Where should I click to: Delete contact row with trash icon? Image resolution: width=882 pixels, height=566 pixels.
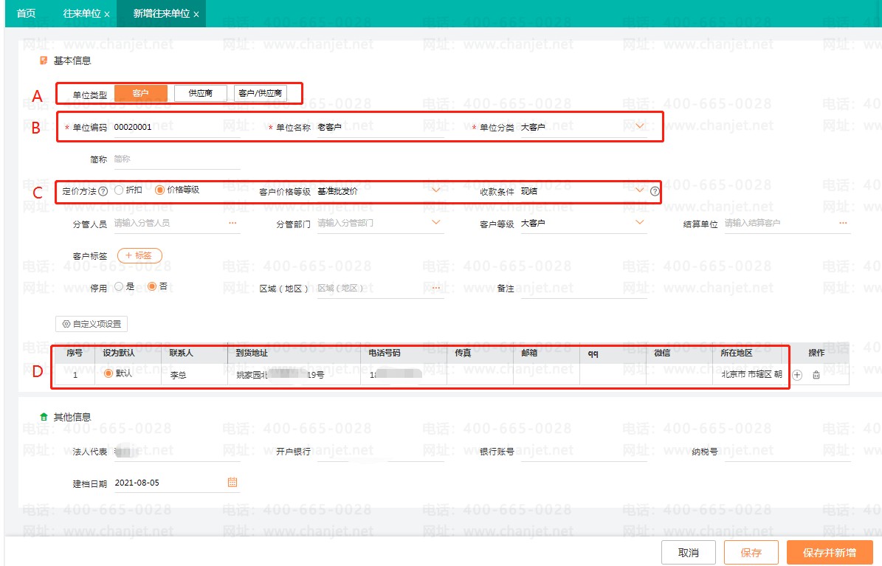[x=816, y=375]
